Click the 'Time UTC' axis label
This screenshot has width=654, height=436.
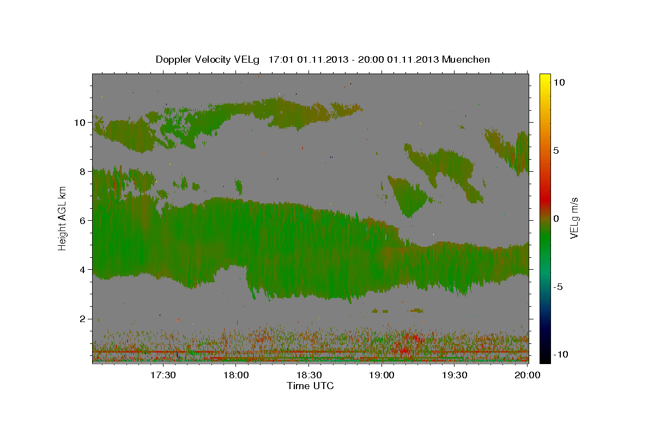click(x=310, y=386)
